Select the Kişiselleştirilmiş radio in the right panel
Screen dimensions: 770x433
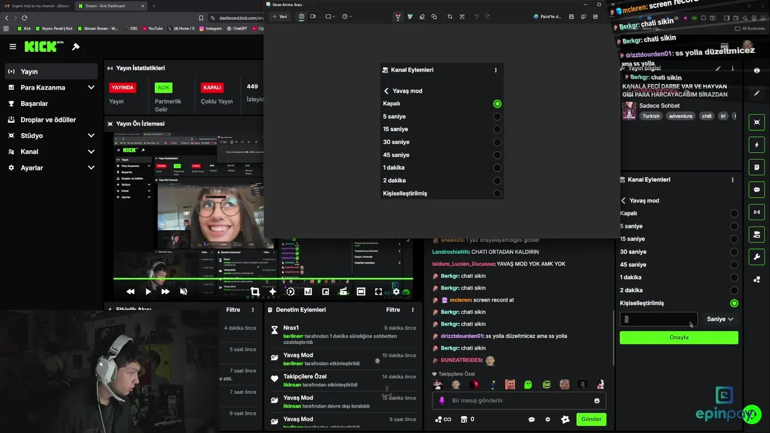(x=734, y=303)
